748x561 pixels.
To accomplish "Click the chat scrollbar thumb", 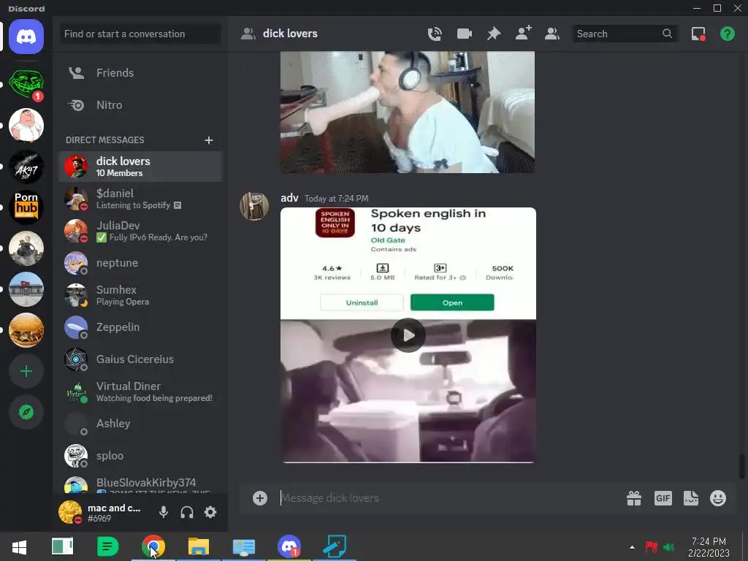I will (742, 466).
